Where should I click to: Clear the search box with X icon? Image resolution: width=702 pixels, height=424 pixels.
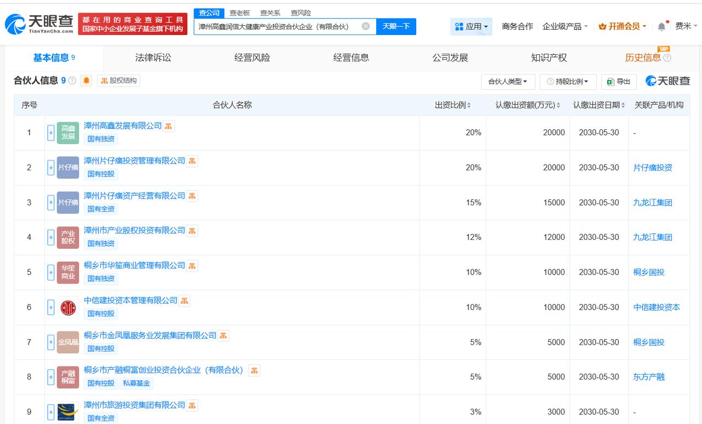coord(366,26)
